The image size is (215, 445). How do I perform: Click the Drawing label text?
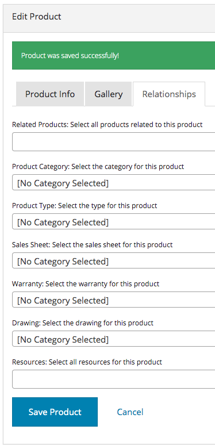pyautogui.click(x=83, y=323)
